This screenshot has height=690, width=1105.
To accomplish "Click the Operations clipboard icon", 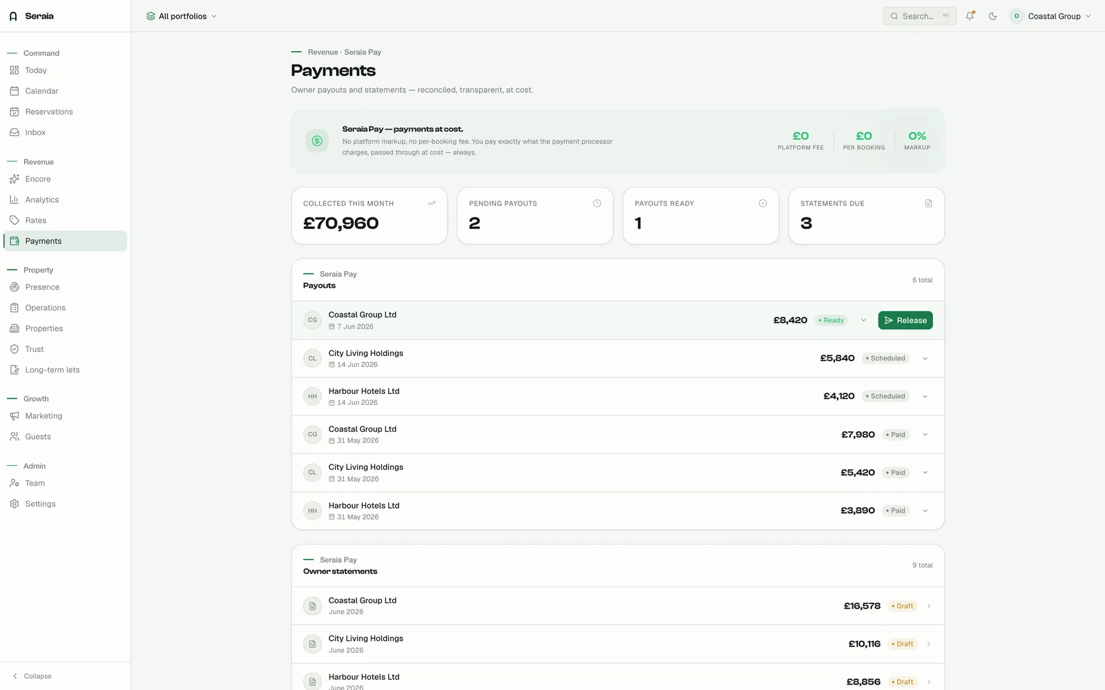I will click(15, 308).
